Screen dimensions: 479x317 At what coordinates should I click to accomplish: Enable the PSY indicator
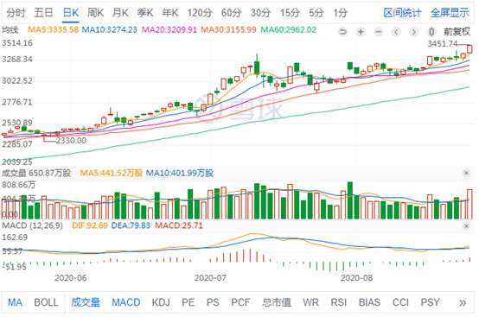[x=430, y=302]
